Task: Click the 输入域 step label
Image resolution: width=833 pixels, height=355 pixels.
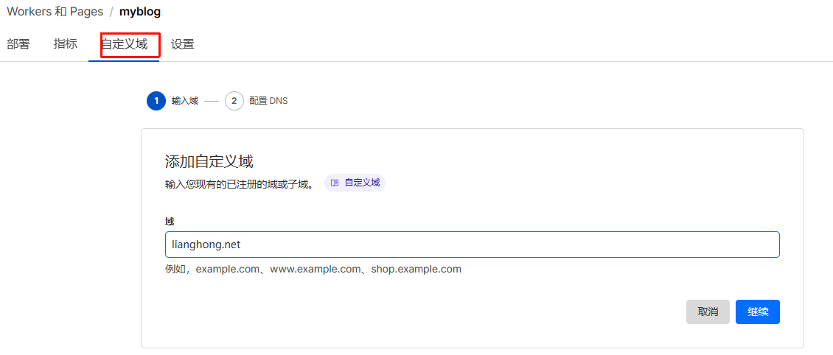Action: [x=185, y=101]
